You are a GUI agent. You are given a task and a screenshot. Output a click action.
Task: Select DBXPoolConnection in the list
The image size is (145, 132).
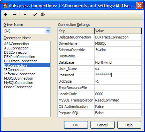(27, 57)
